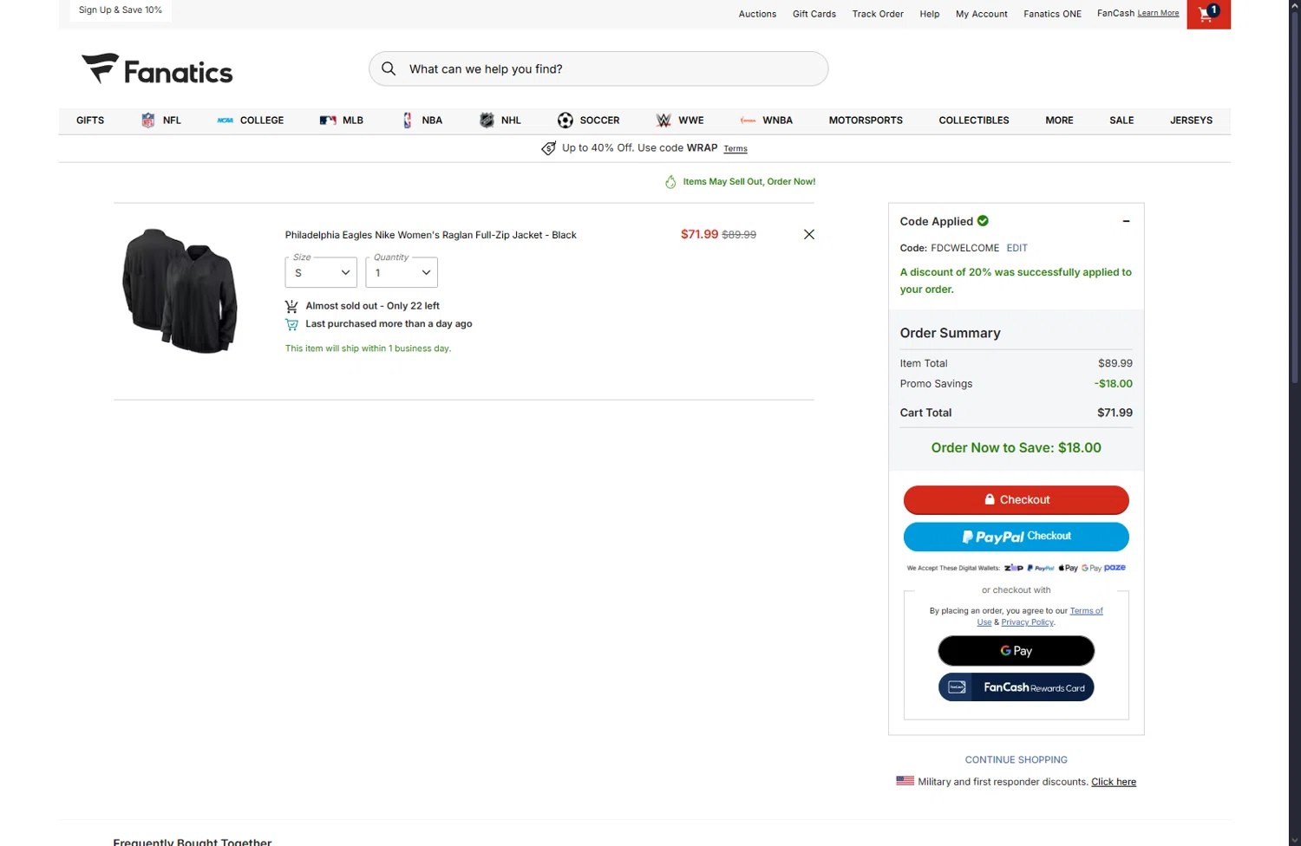Viewport: 1301px width, 846px height.
Task: Open the Soccer ball menu item
Action: 566,120
